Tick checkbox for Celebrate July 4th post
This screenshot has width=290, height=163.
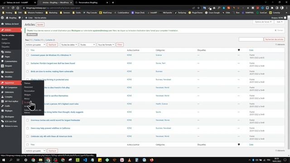pos(27,136)
